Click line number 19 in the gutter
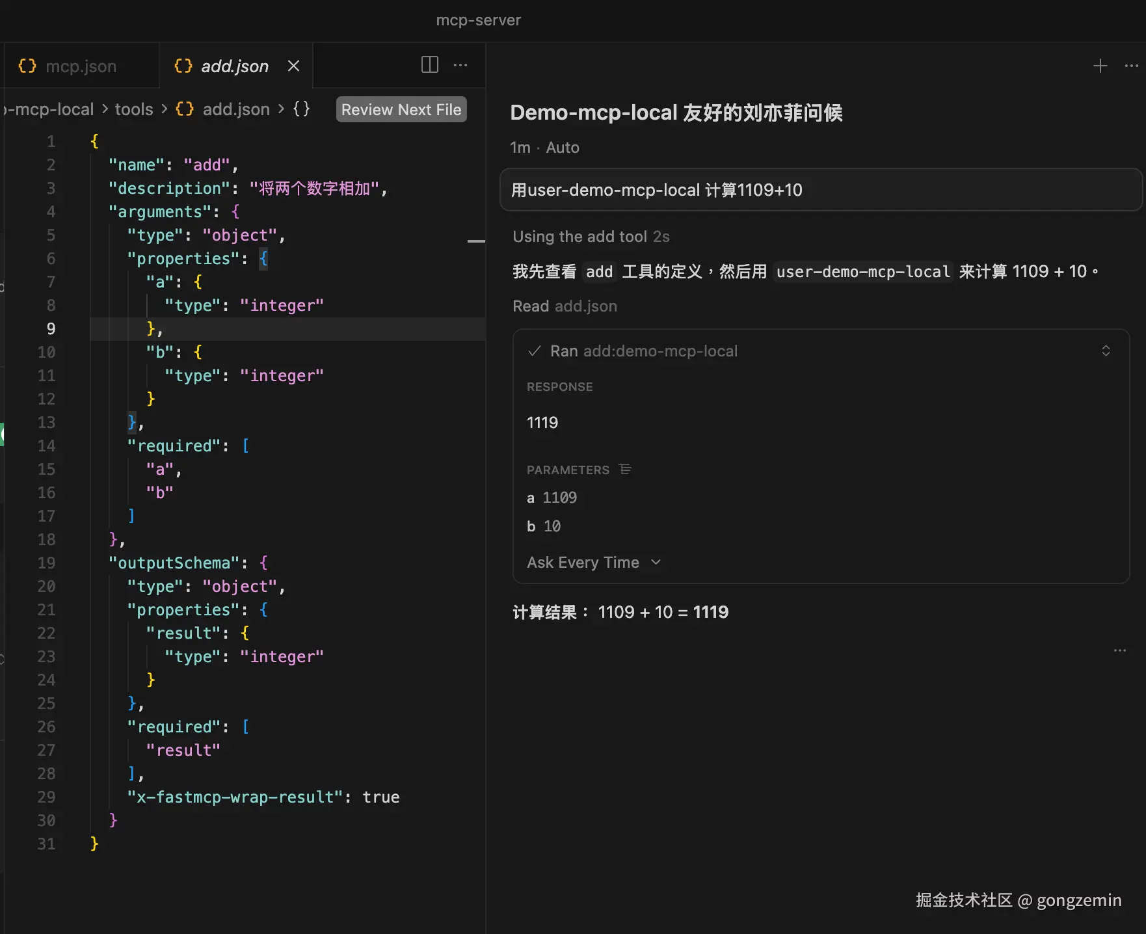 click(x=46, y=563)
